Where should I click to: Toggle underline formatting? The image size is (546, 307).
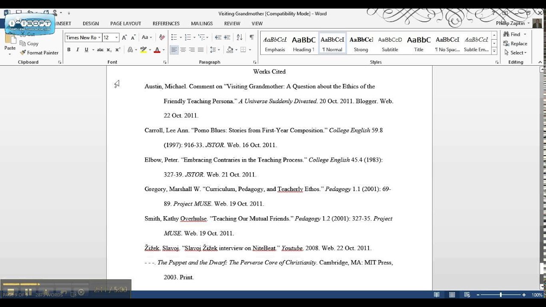coord(87,50)
